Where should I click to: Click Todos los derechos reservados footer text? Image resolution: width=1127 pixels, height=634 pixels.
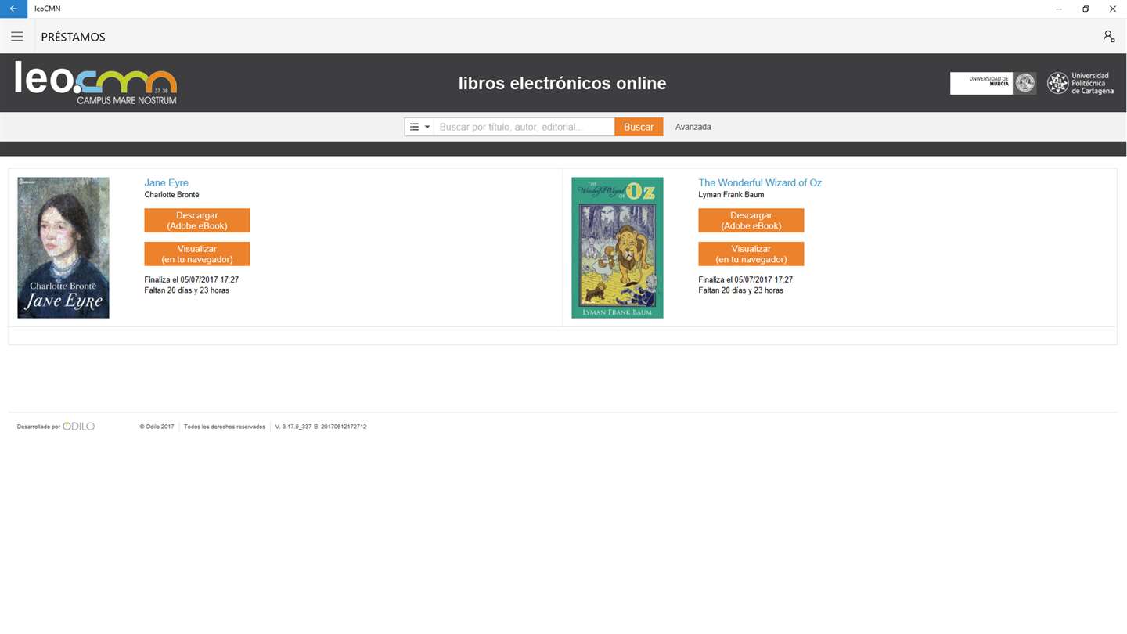tap(225, 427)
